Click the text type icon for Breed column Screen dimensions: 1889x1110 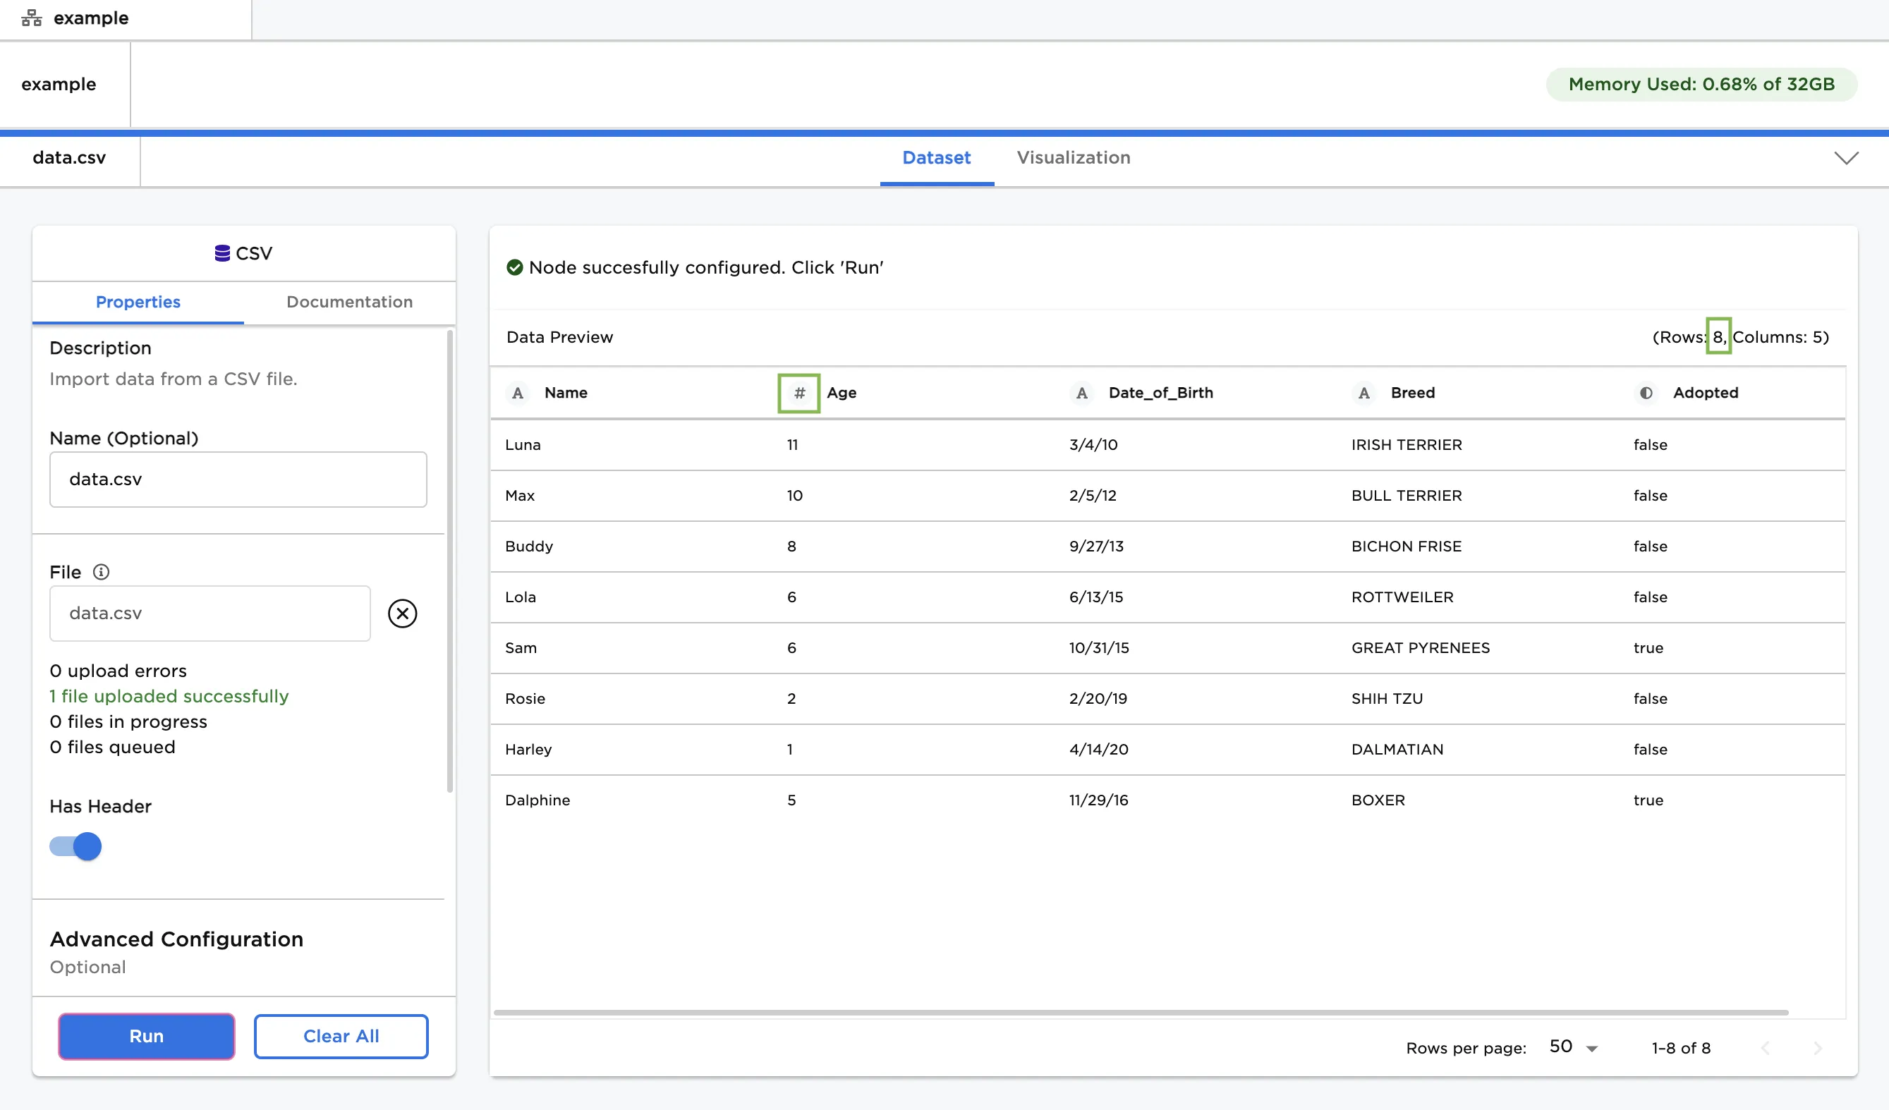click(x=1363, y=393)
